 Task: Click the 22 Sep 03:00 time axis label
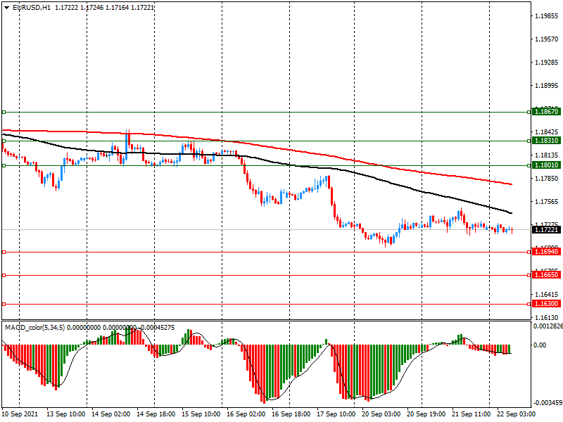pos(517,414)
